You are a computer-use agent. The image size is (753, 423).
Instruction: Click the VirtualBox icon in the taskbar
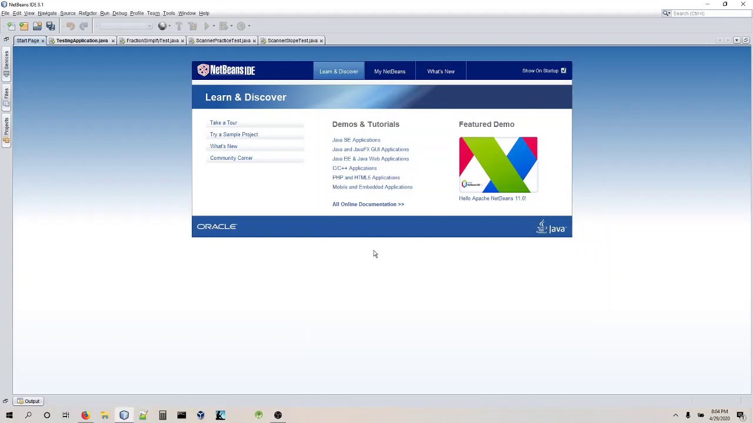click(201, 415)
